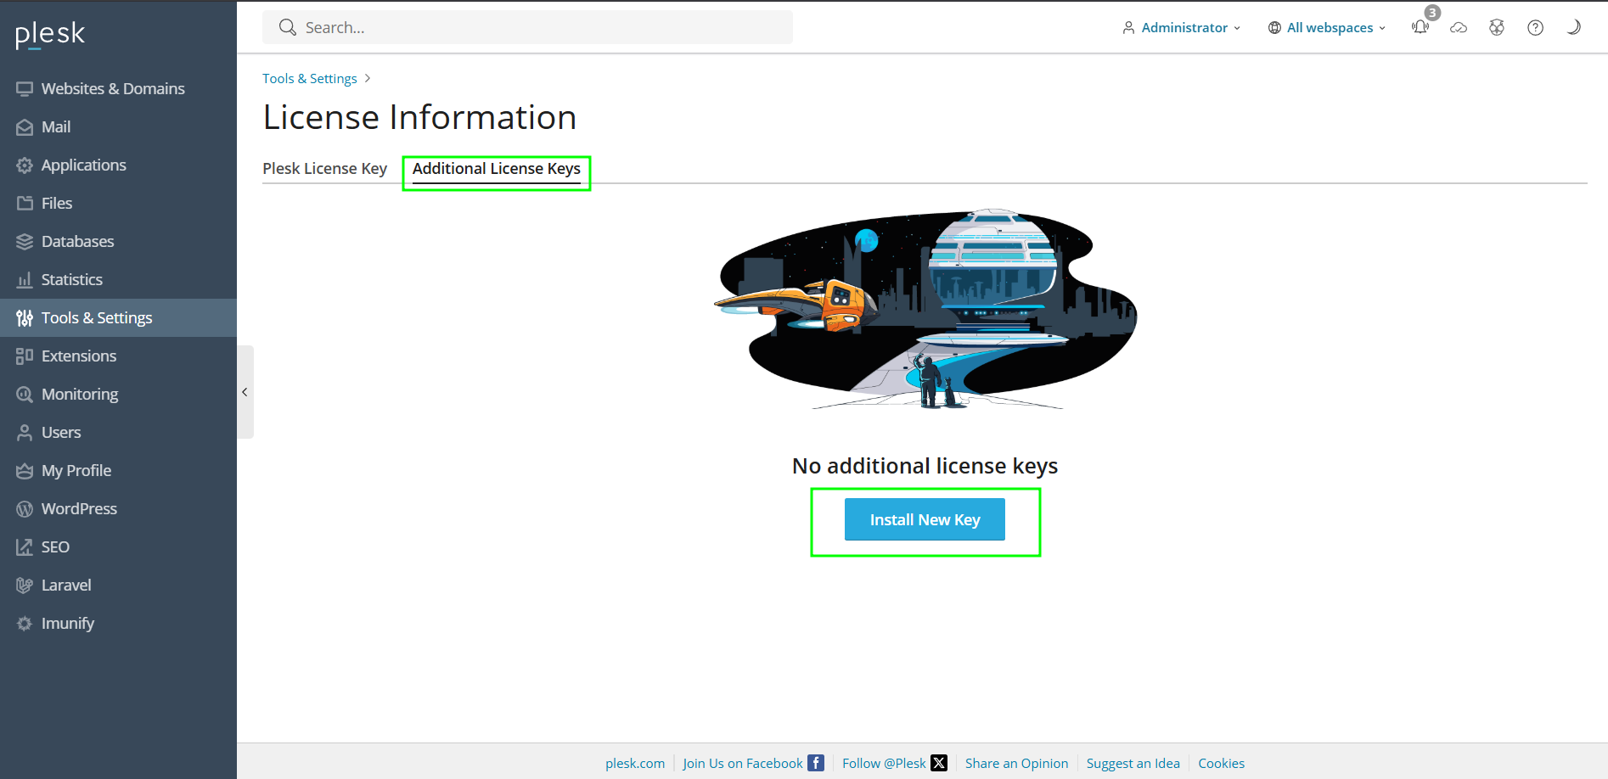1608x779 pixels.
Task: Switch to Plesk License Key tab
Action: pos(324,168)
